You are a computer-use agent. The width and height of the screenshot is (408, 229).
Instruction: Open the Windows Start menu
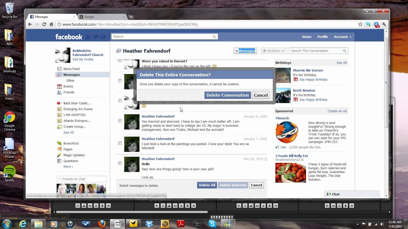tap(7, 224)
